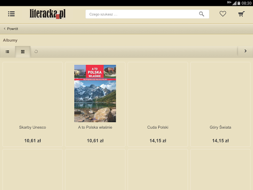The image size is (253, 190).
Task: Click the Albumy category heading
Action: (x=10, y=40)
